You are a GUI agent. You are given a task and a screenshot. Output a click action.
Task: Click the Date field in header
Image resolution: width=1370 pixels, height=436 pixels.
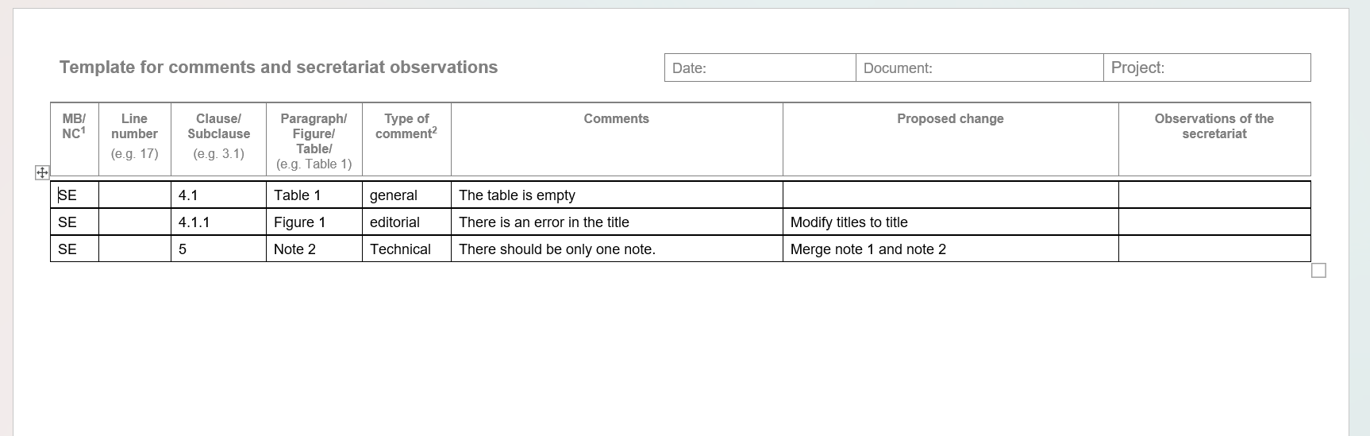coord(760,68)
